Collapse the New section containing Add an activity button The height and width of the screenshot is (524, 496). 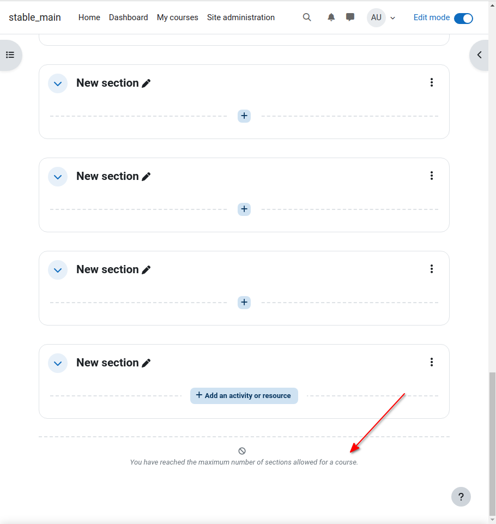coord(58,363)
